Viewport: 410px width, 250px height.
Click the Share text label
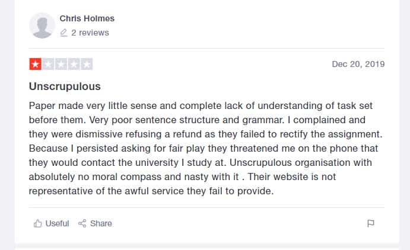tap(101, 223)
